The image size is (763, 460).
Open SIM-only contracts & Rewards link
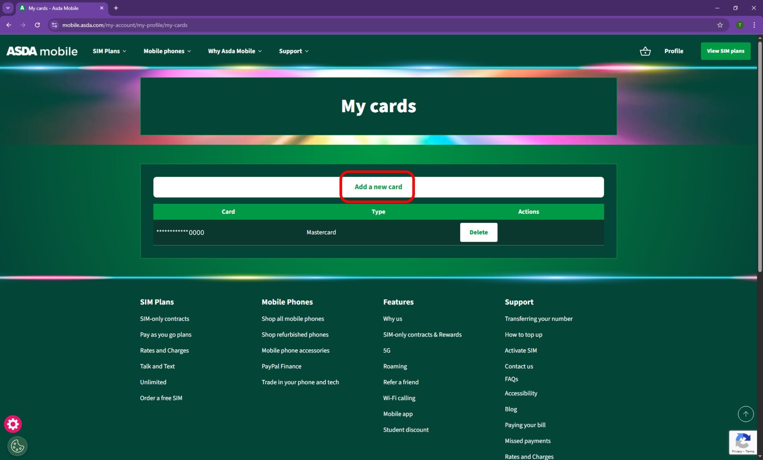click(422, 334)
